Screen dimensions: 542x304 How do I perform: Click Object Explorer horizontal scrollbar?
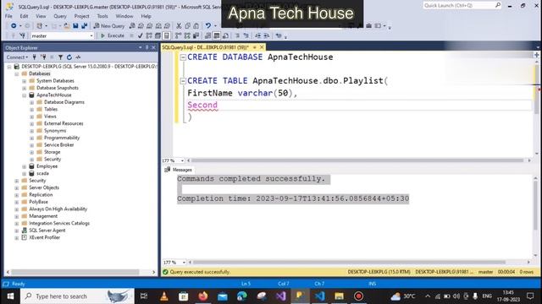[75, 272]
